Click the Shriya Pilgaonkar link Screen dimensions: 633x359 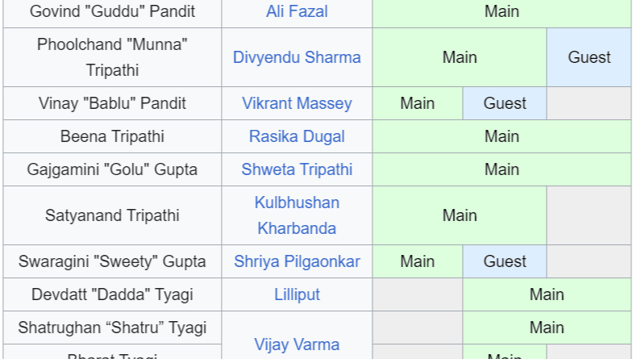pos(297,261)
